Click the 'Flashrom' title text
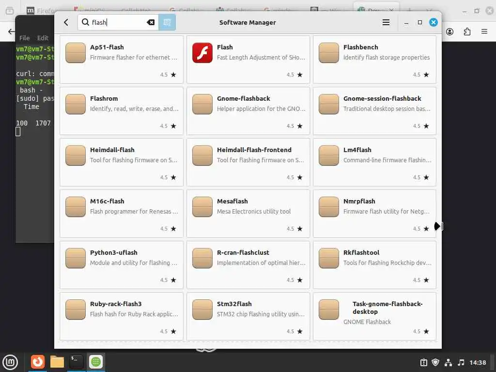Viewport: 496px width, 372px height. [x=104, y=98]
